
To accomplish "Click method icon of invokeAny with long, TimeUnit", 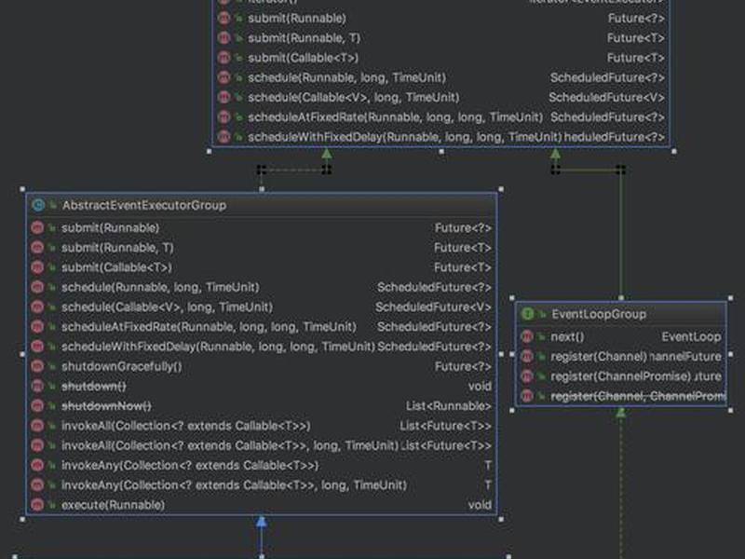I will 37,484.
